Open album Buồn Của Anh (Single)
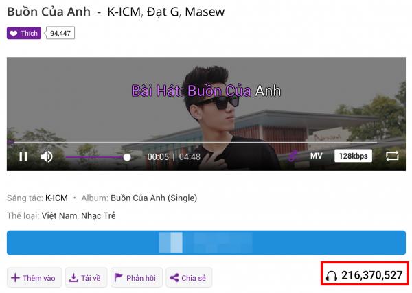The height and width of the screenshot is (293, 412). [154, 198]
